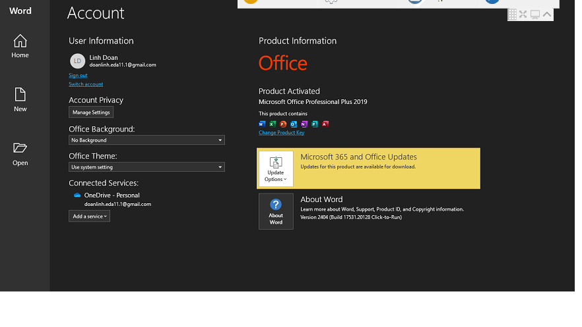Click the Word product icon
Viewport: 582px width, 327px height.
pos(262,124)
